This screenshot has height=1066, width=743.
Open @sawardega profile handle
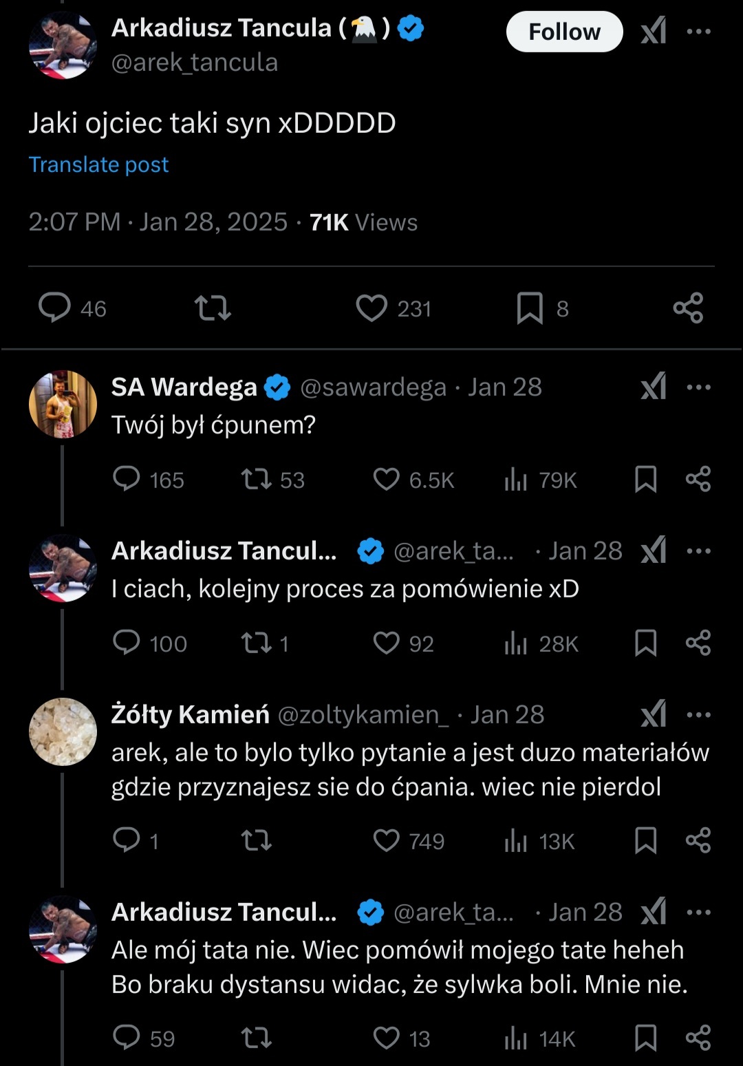(373, 387)
